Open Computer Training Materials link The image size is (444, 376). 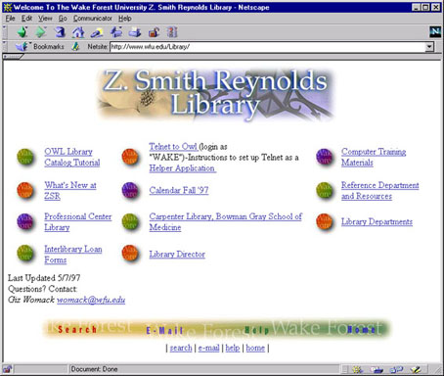(374, 157)
